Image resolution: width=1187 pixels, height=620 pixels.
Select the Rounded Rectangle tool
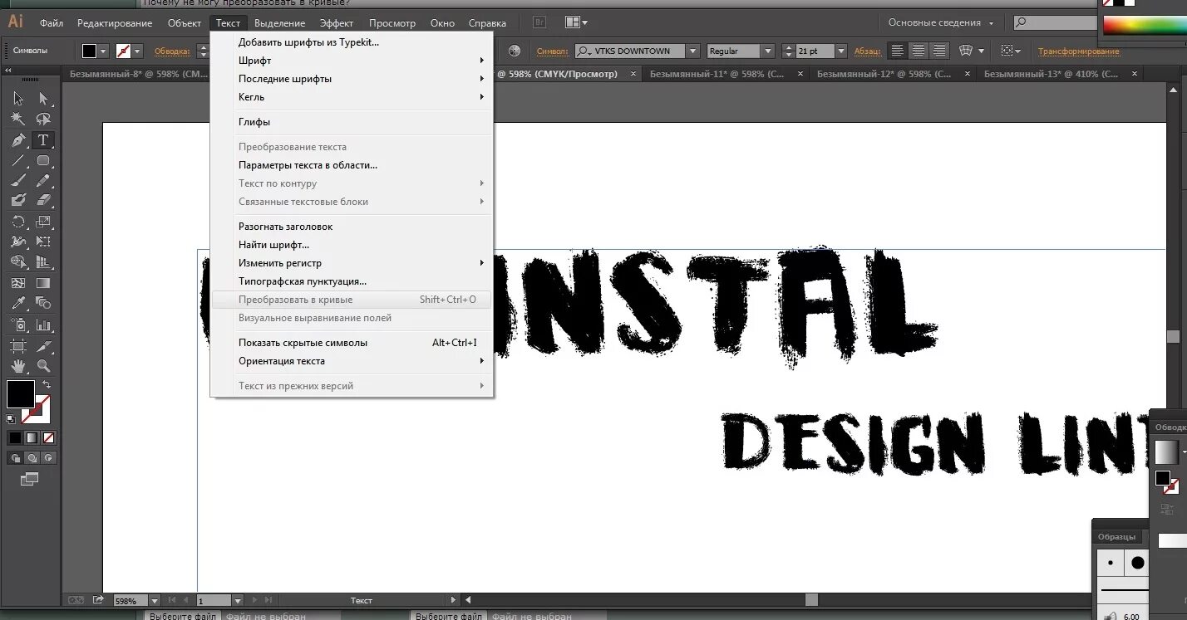tap(44, 160)
